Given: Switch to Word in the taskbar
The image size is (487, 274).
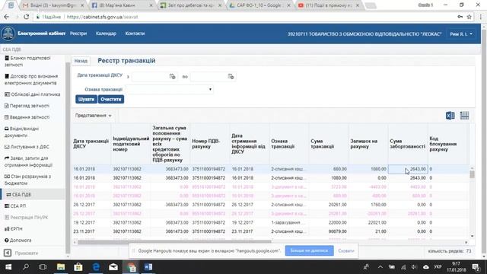Looking at the screenshot, I should coord(148,267).
